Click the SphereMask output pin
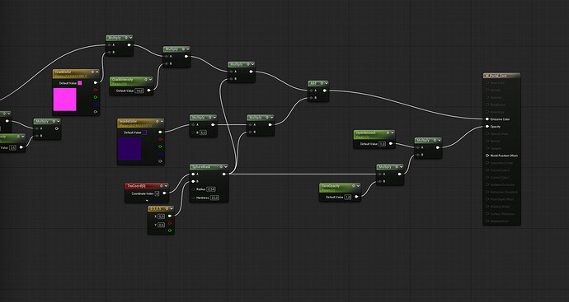The height and width of the screenshot is (302, 569). pyautogui.click(x=224, y=174)
